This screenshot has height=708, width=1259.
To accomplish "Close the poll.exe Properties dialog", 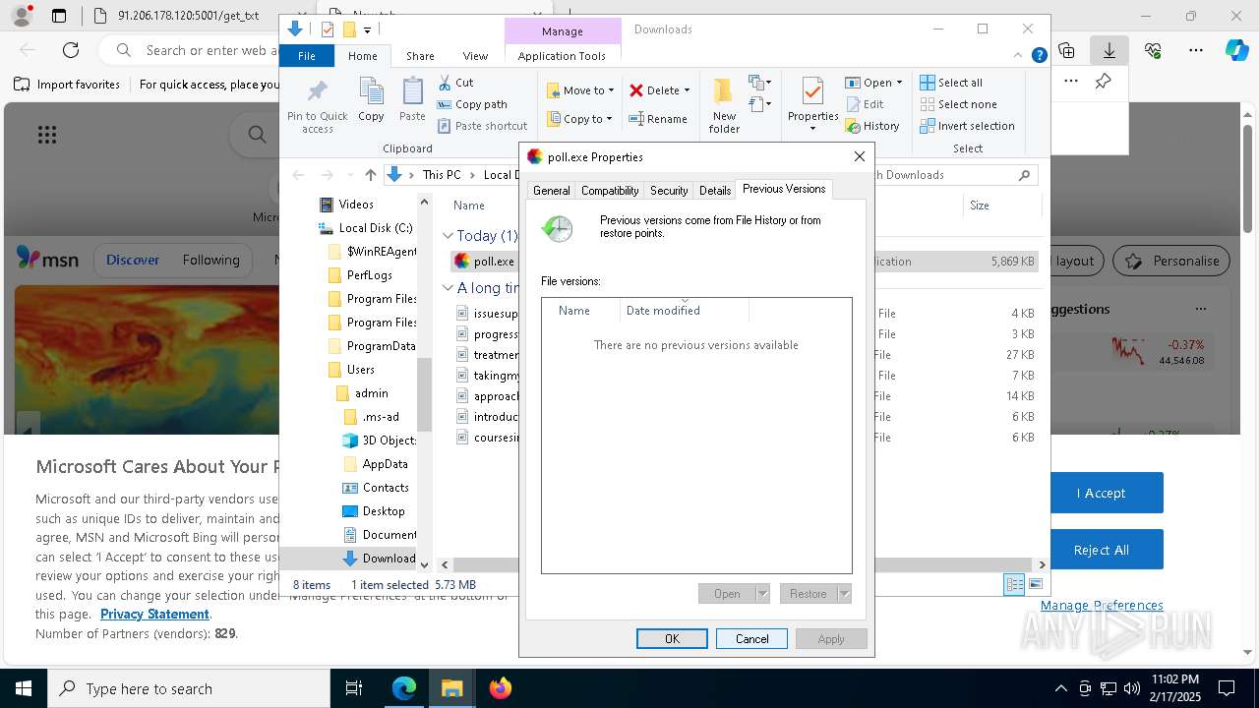I will click(x=859, y=156).
